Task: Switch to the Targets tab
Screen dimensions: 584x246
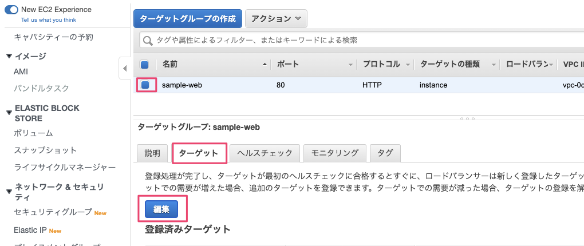Action: click(x=199, y=153)
